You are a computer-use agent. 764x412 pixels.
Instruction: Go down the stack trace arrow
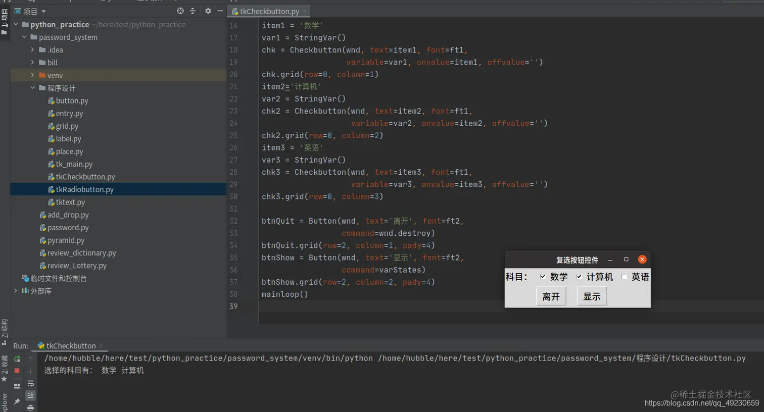pyautogui.click(x=30, y=371)
